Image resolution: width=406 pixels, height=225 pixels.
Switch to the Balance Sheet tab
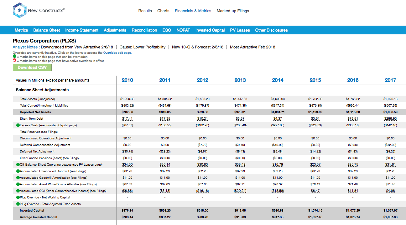pos(47,30)
